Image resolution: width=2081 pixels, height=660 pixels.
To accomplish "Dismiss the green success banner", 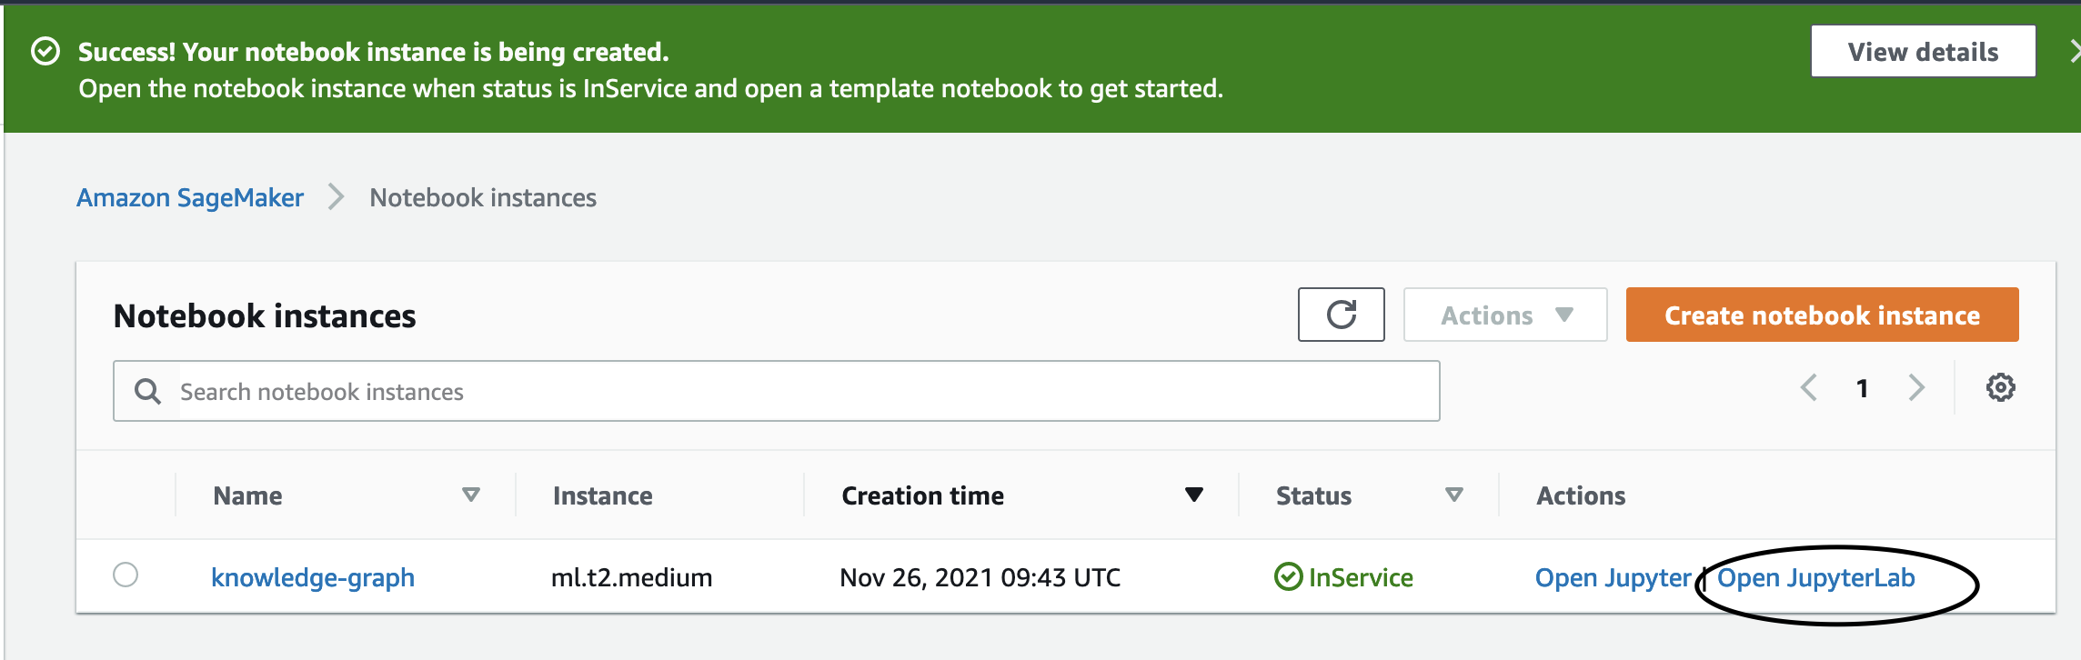I will (2073, 51).
